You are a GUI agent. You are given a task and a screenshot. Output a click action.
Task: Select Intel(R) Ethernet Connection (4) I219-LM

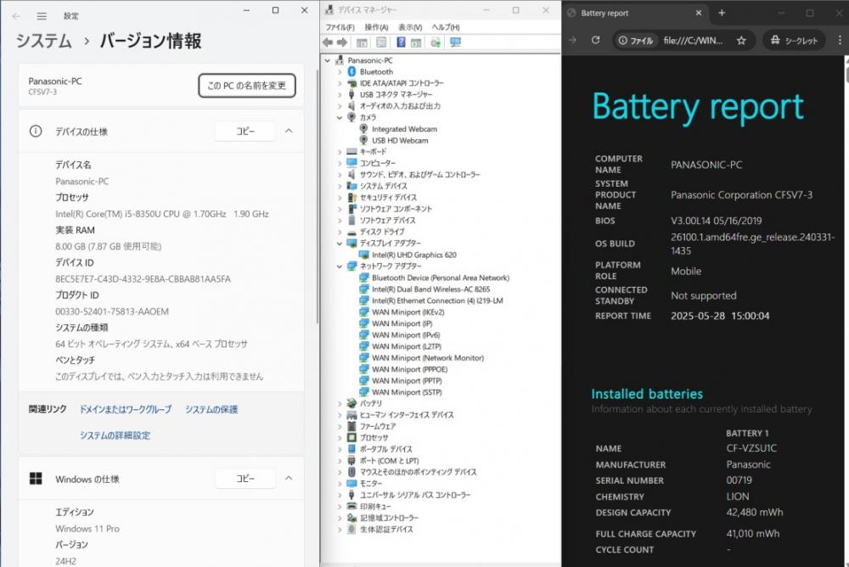click(x=437, y=300)
